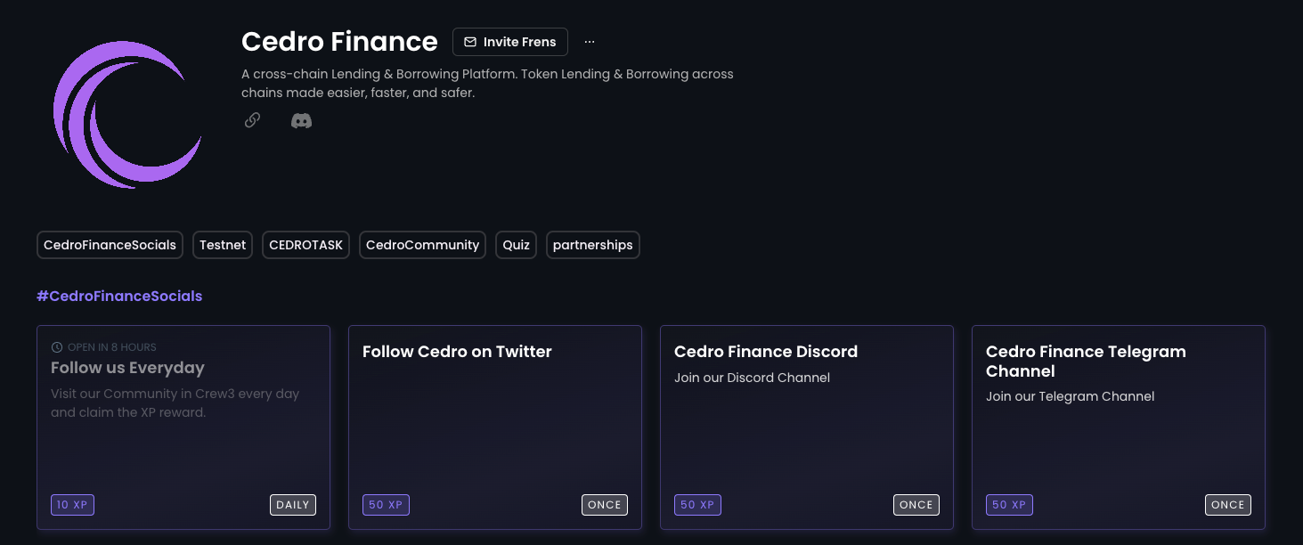Click the 'Join our Discord Channel' text
Viewport: 1303px width, 545px height.
[752, 378]
